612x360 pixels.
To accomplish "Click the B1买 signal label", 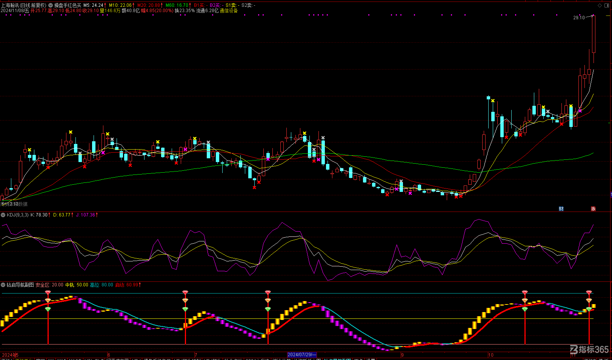I will coord(200,5).
